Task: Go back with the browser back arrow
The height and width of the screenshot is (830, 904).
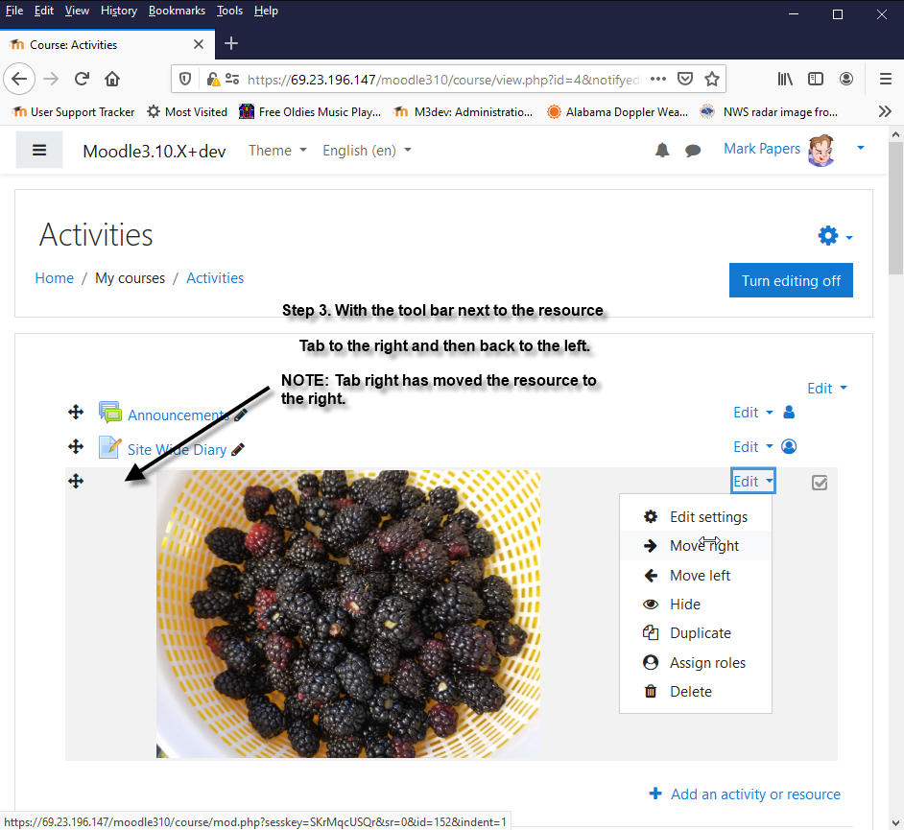Action: [19, 79]
